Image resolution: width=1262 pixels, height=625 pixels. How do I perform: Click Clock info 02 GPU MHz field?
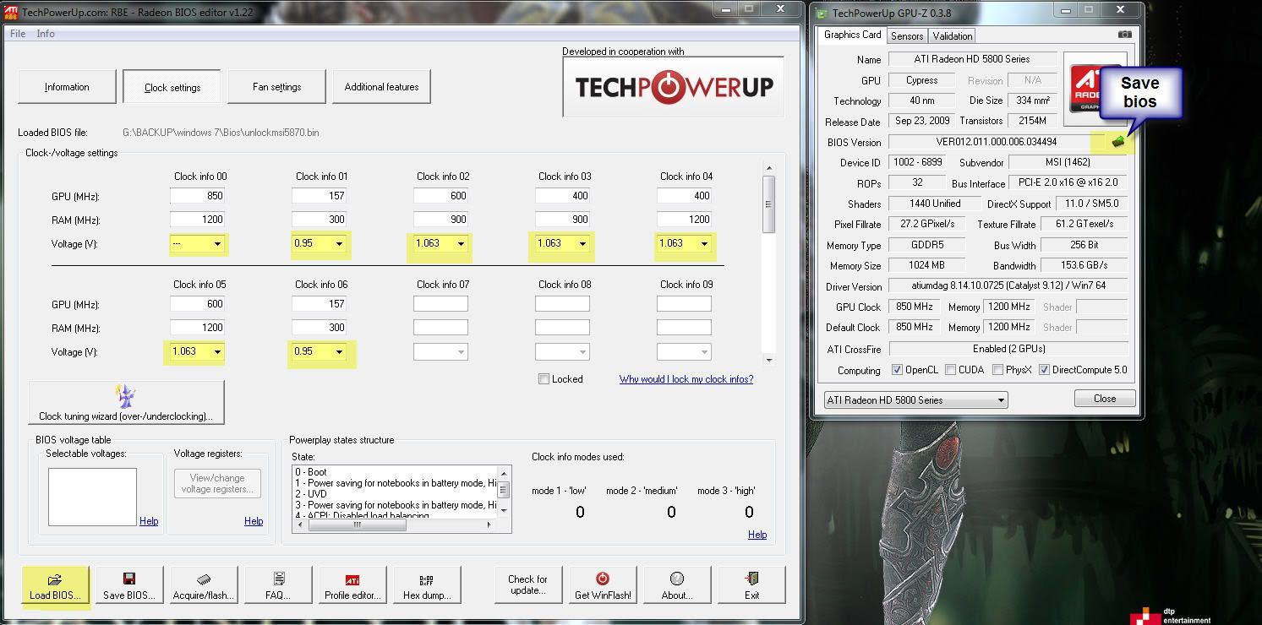click(x=440, y=196)
